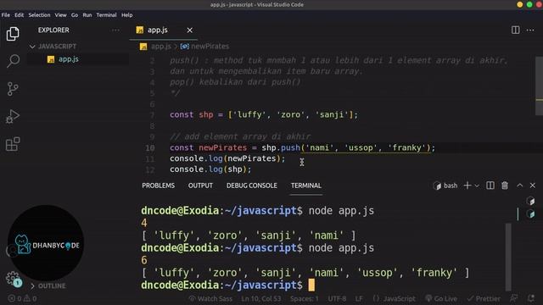Click the terminal vertical scrollbar
The image size is (543, 305).
[x=508, y=257]
